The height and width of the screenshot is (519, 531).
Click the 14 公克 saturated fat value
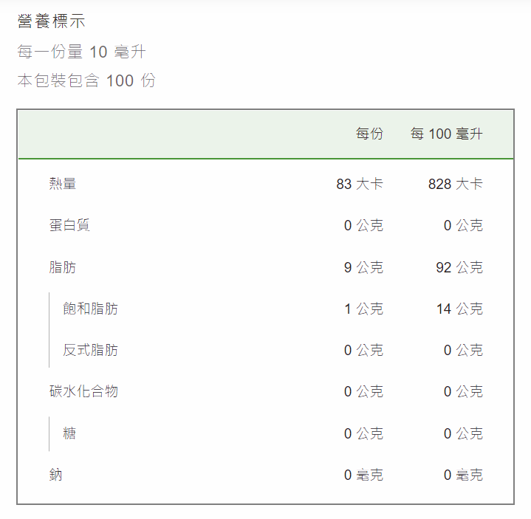(459, 309)
